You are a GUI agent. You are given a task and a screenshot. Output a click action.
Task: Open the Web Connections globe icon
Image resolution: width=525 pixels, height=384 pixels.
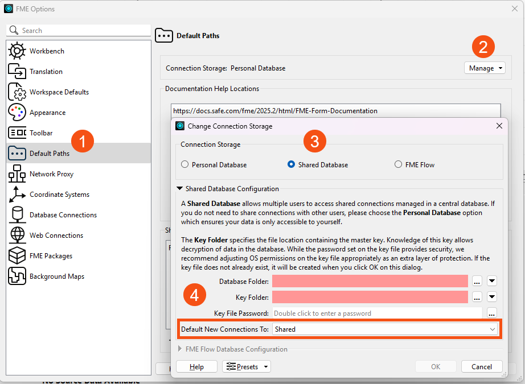[x=17, y=235]
